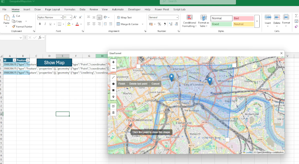Toggle bold formatting
The height and width of the screenshot is (164, 299).
tap(40, 24)
